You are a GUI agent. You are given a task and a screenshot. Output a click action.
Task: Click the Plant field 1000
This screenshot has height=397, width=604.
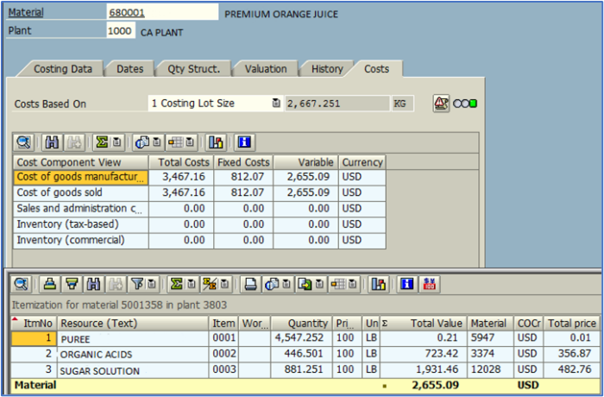(x=121, y=30)
